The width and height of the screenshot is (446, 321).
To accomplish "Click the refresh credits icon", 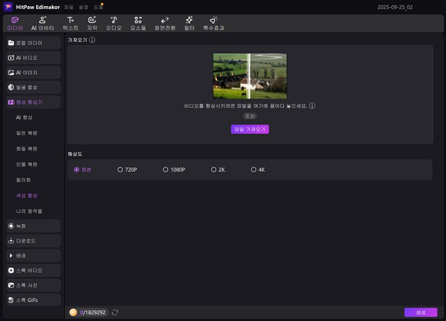I will point(115,313).
